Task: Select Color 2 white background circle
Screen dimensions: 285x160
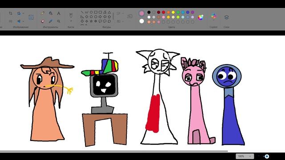Action: 142,21
